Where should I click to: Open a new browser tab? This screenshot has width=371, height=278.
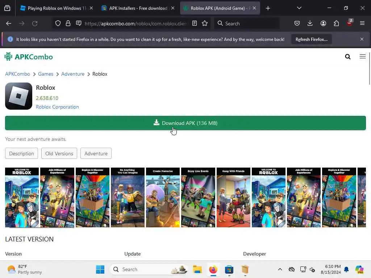click(268, 8)
